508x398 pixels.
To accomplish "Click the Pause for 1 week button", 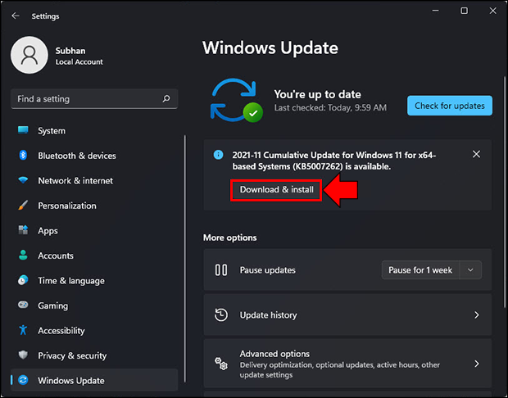I will pyautogui.click(x=420, y=270).
